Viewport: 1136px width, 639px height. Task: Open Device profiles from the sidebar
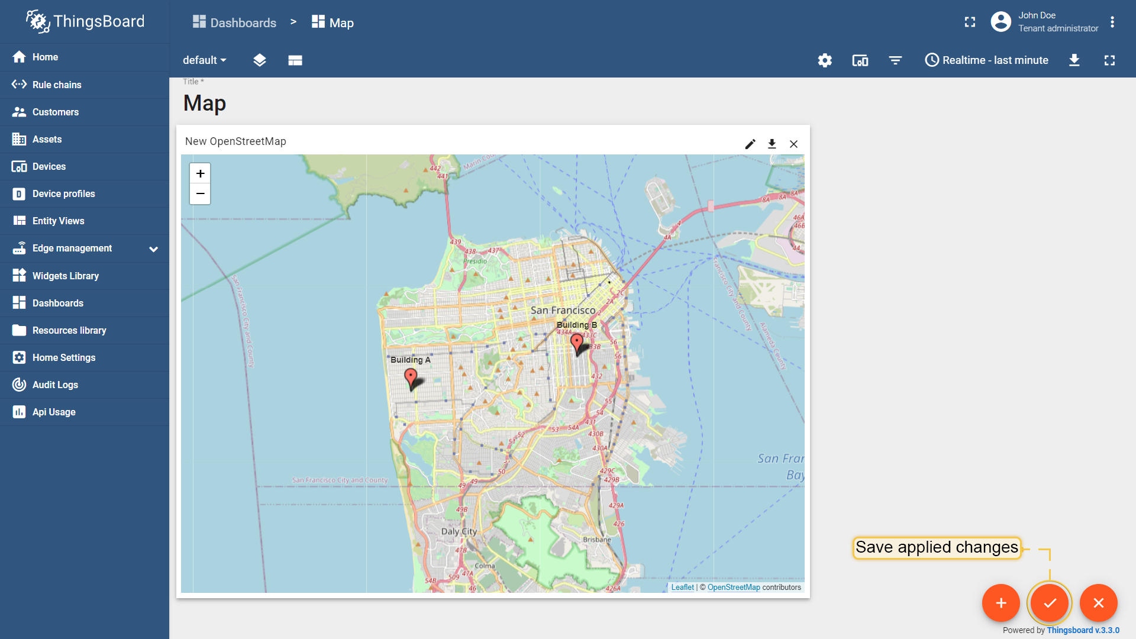(x=84, y=193)
